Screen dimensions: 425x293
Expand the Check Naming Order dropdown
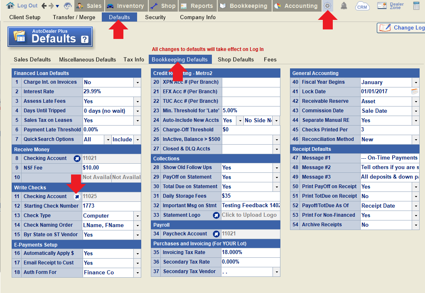(138, 225)
